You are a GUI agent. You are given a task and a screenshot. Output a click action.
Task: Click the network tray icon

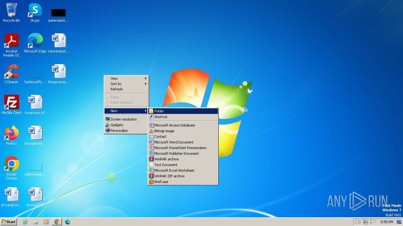point(366,222)
